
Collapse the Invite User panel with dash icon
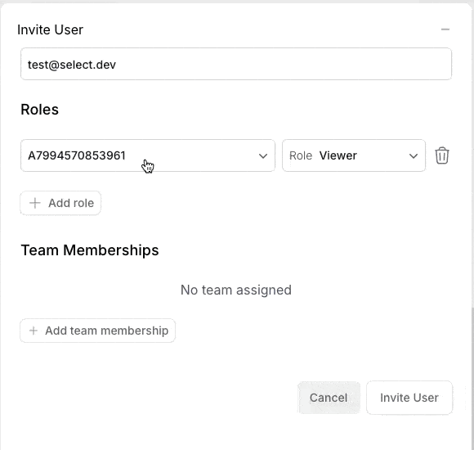445,29
